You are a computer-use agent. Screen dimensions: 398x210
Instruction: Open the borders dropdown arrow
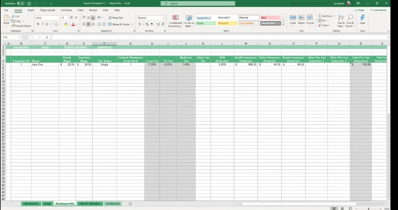pyautogui.click(x=59, y=24)
